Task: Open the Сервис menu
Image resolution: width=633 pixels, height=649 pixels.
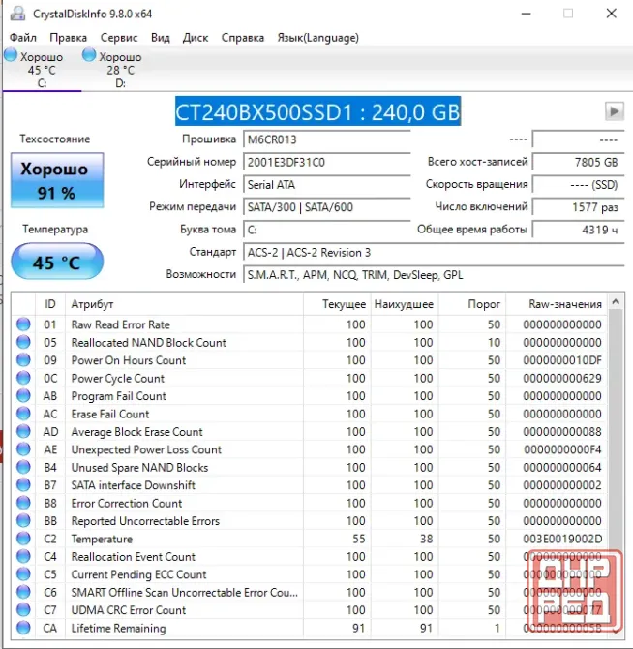Action: pyautogui.click(x=119, y=38)
